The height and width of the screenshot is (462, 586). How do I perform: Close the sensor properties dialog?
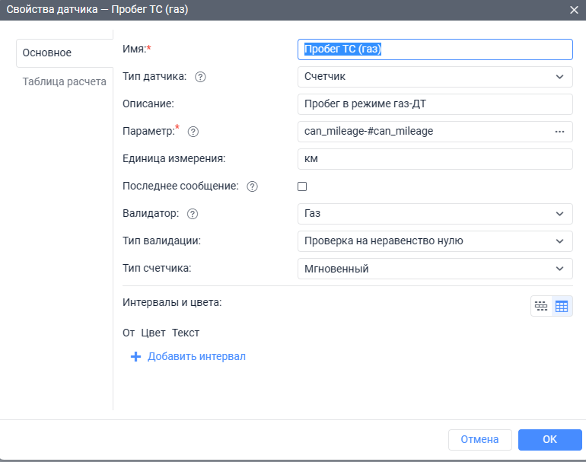coord(574,9)
